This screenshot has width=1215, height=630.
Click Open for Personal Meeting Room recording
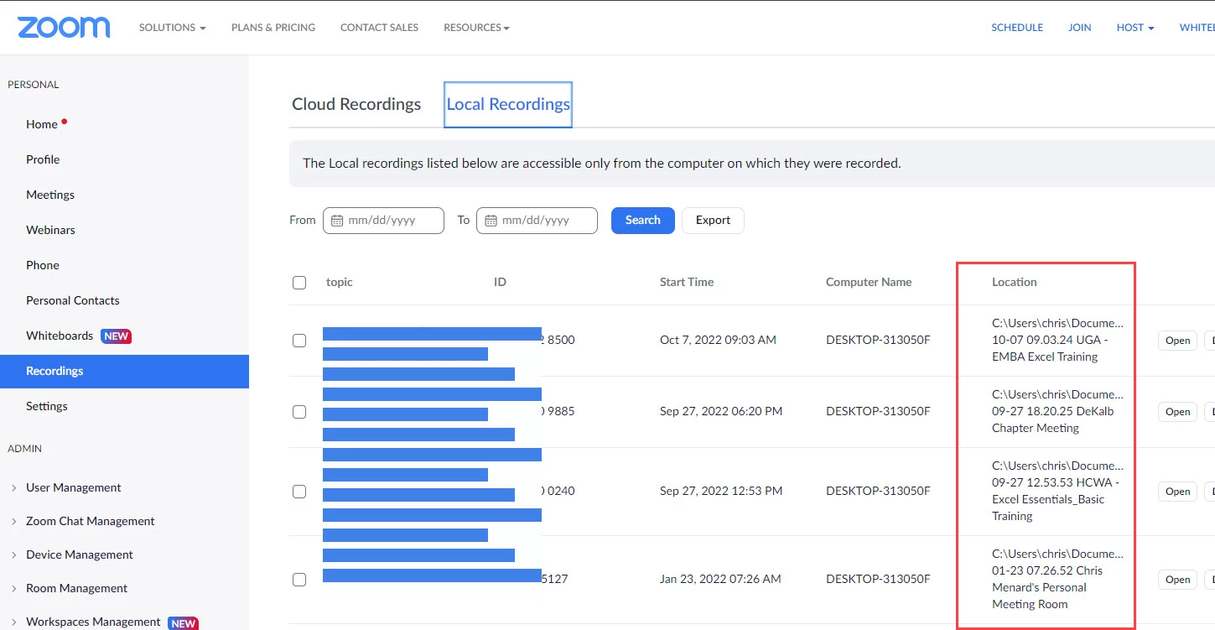point(1177,580)
